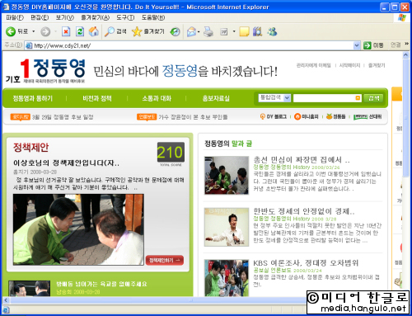
Task: Open the Mail envelope toolbar icon
Action: (x=191, y=31)
